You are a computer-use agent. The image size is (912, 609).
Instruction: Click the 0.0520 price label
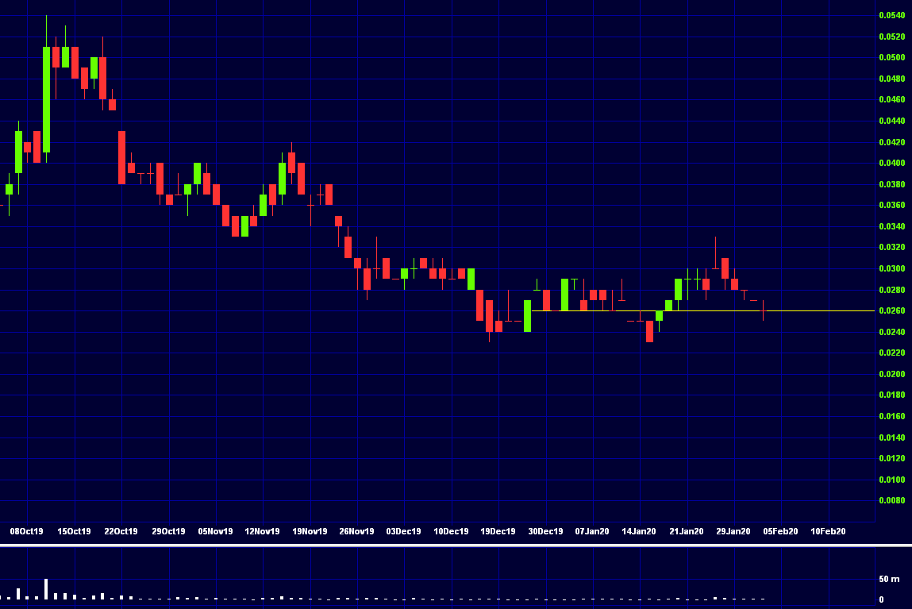click(x=891, y=37)
